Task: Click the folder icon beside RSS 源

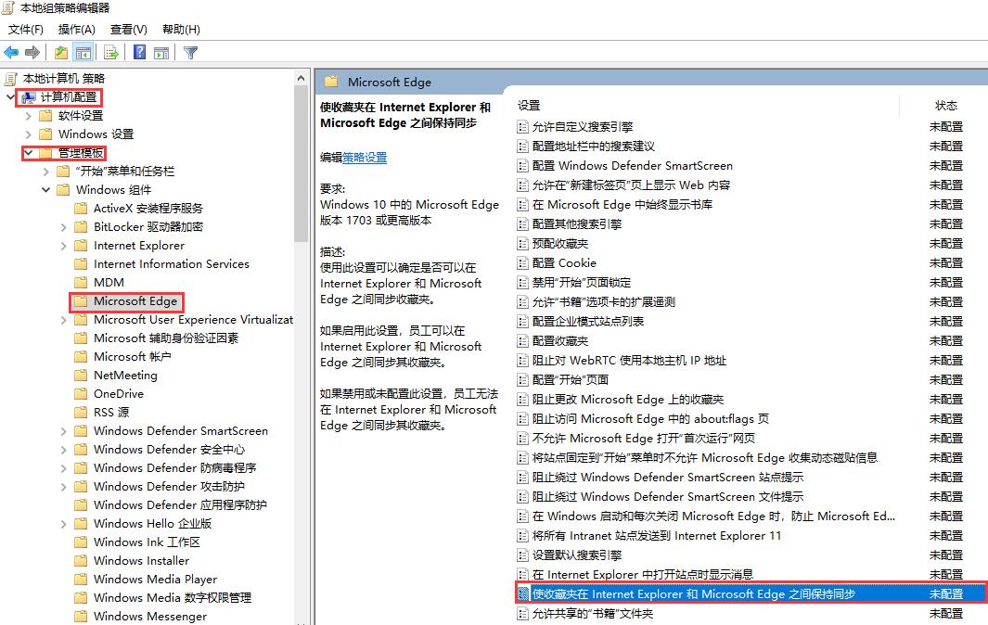Action: pyautogui.click(x=81, y=412)
